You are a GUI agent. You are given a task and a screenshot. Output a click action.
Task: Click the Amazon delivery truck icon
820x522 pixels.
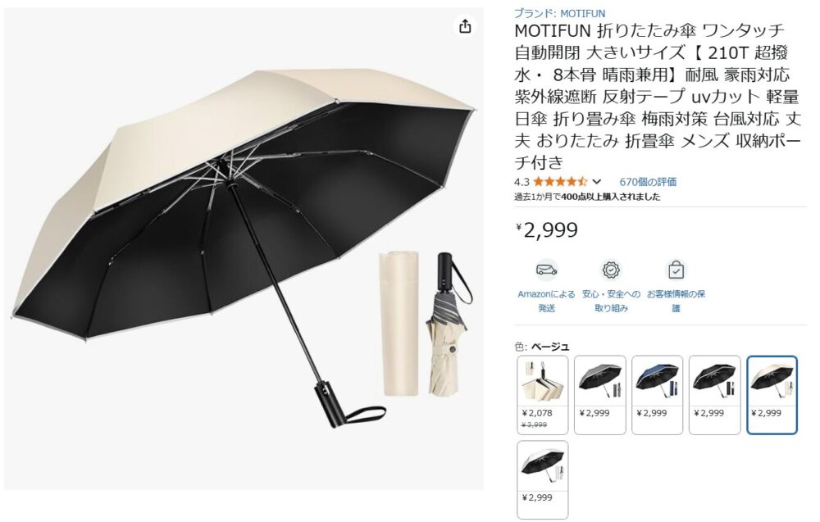(546, 270)
